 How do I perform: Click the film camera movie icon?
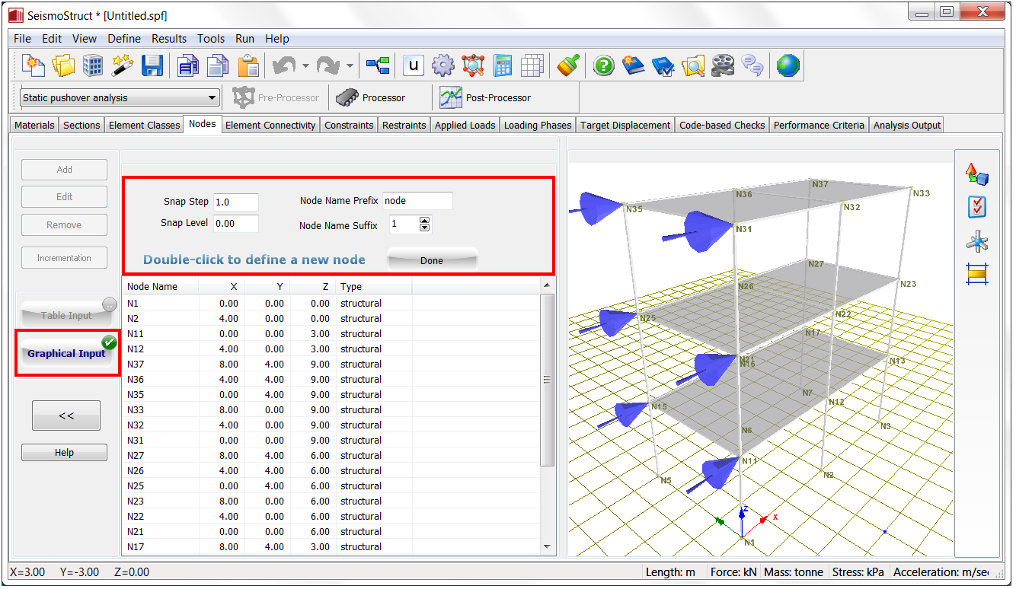pos(722,66)
